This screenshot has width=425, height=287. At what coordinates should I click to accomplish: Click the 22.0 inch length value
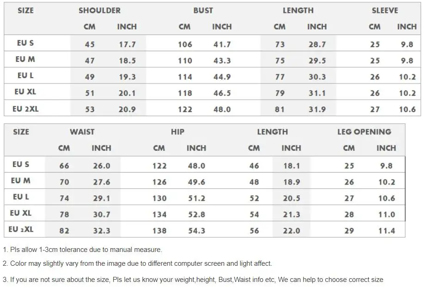pyautogui.click(x=291, y=231)
